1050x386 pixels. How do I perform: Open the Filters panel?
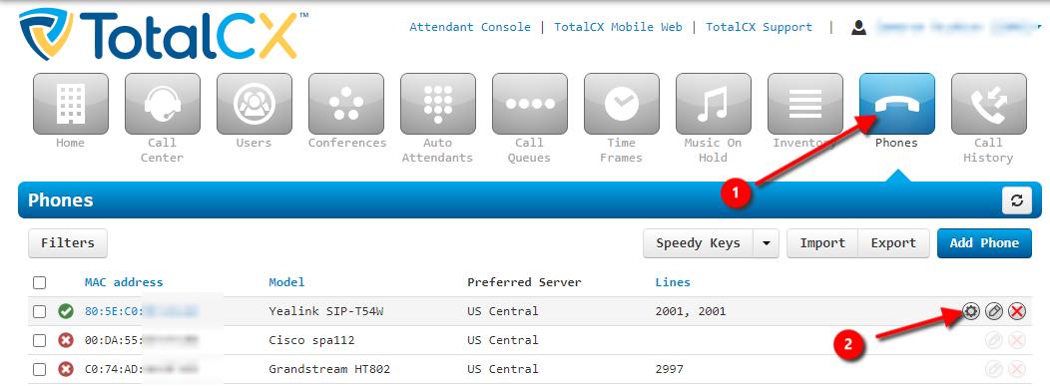68,243
